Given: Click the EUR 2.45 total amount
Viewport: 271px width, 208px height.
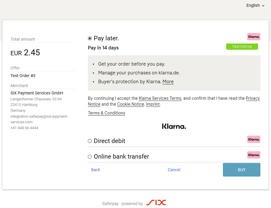Looking at the screenshot, I should click(25, 53).
